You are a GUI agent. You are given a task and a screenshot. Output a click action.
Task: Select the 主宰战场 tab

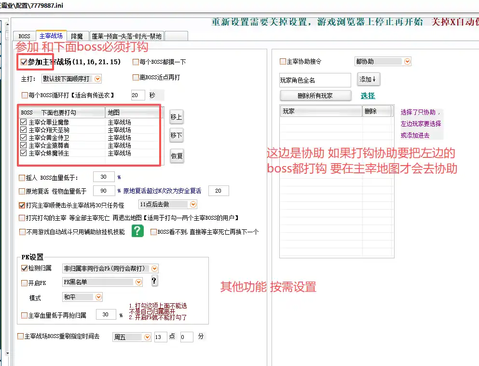pyautogui.click(x=51, y=36)
